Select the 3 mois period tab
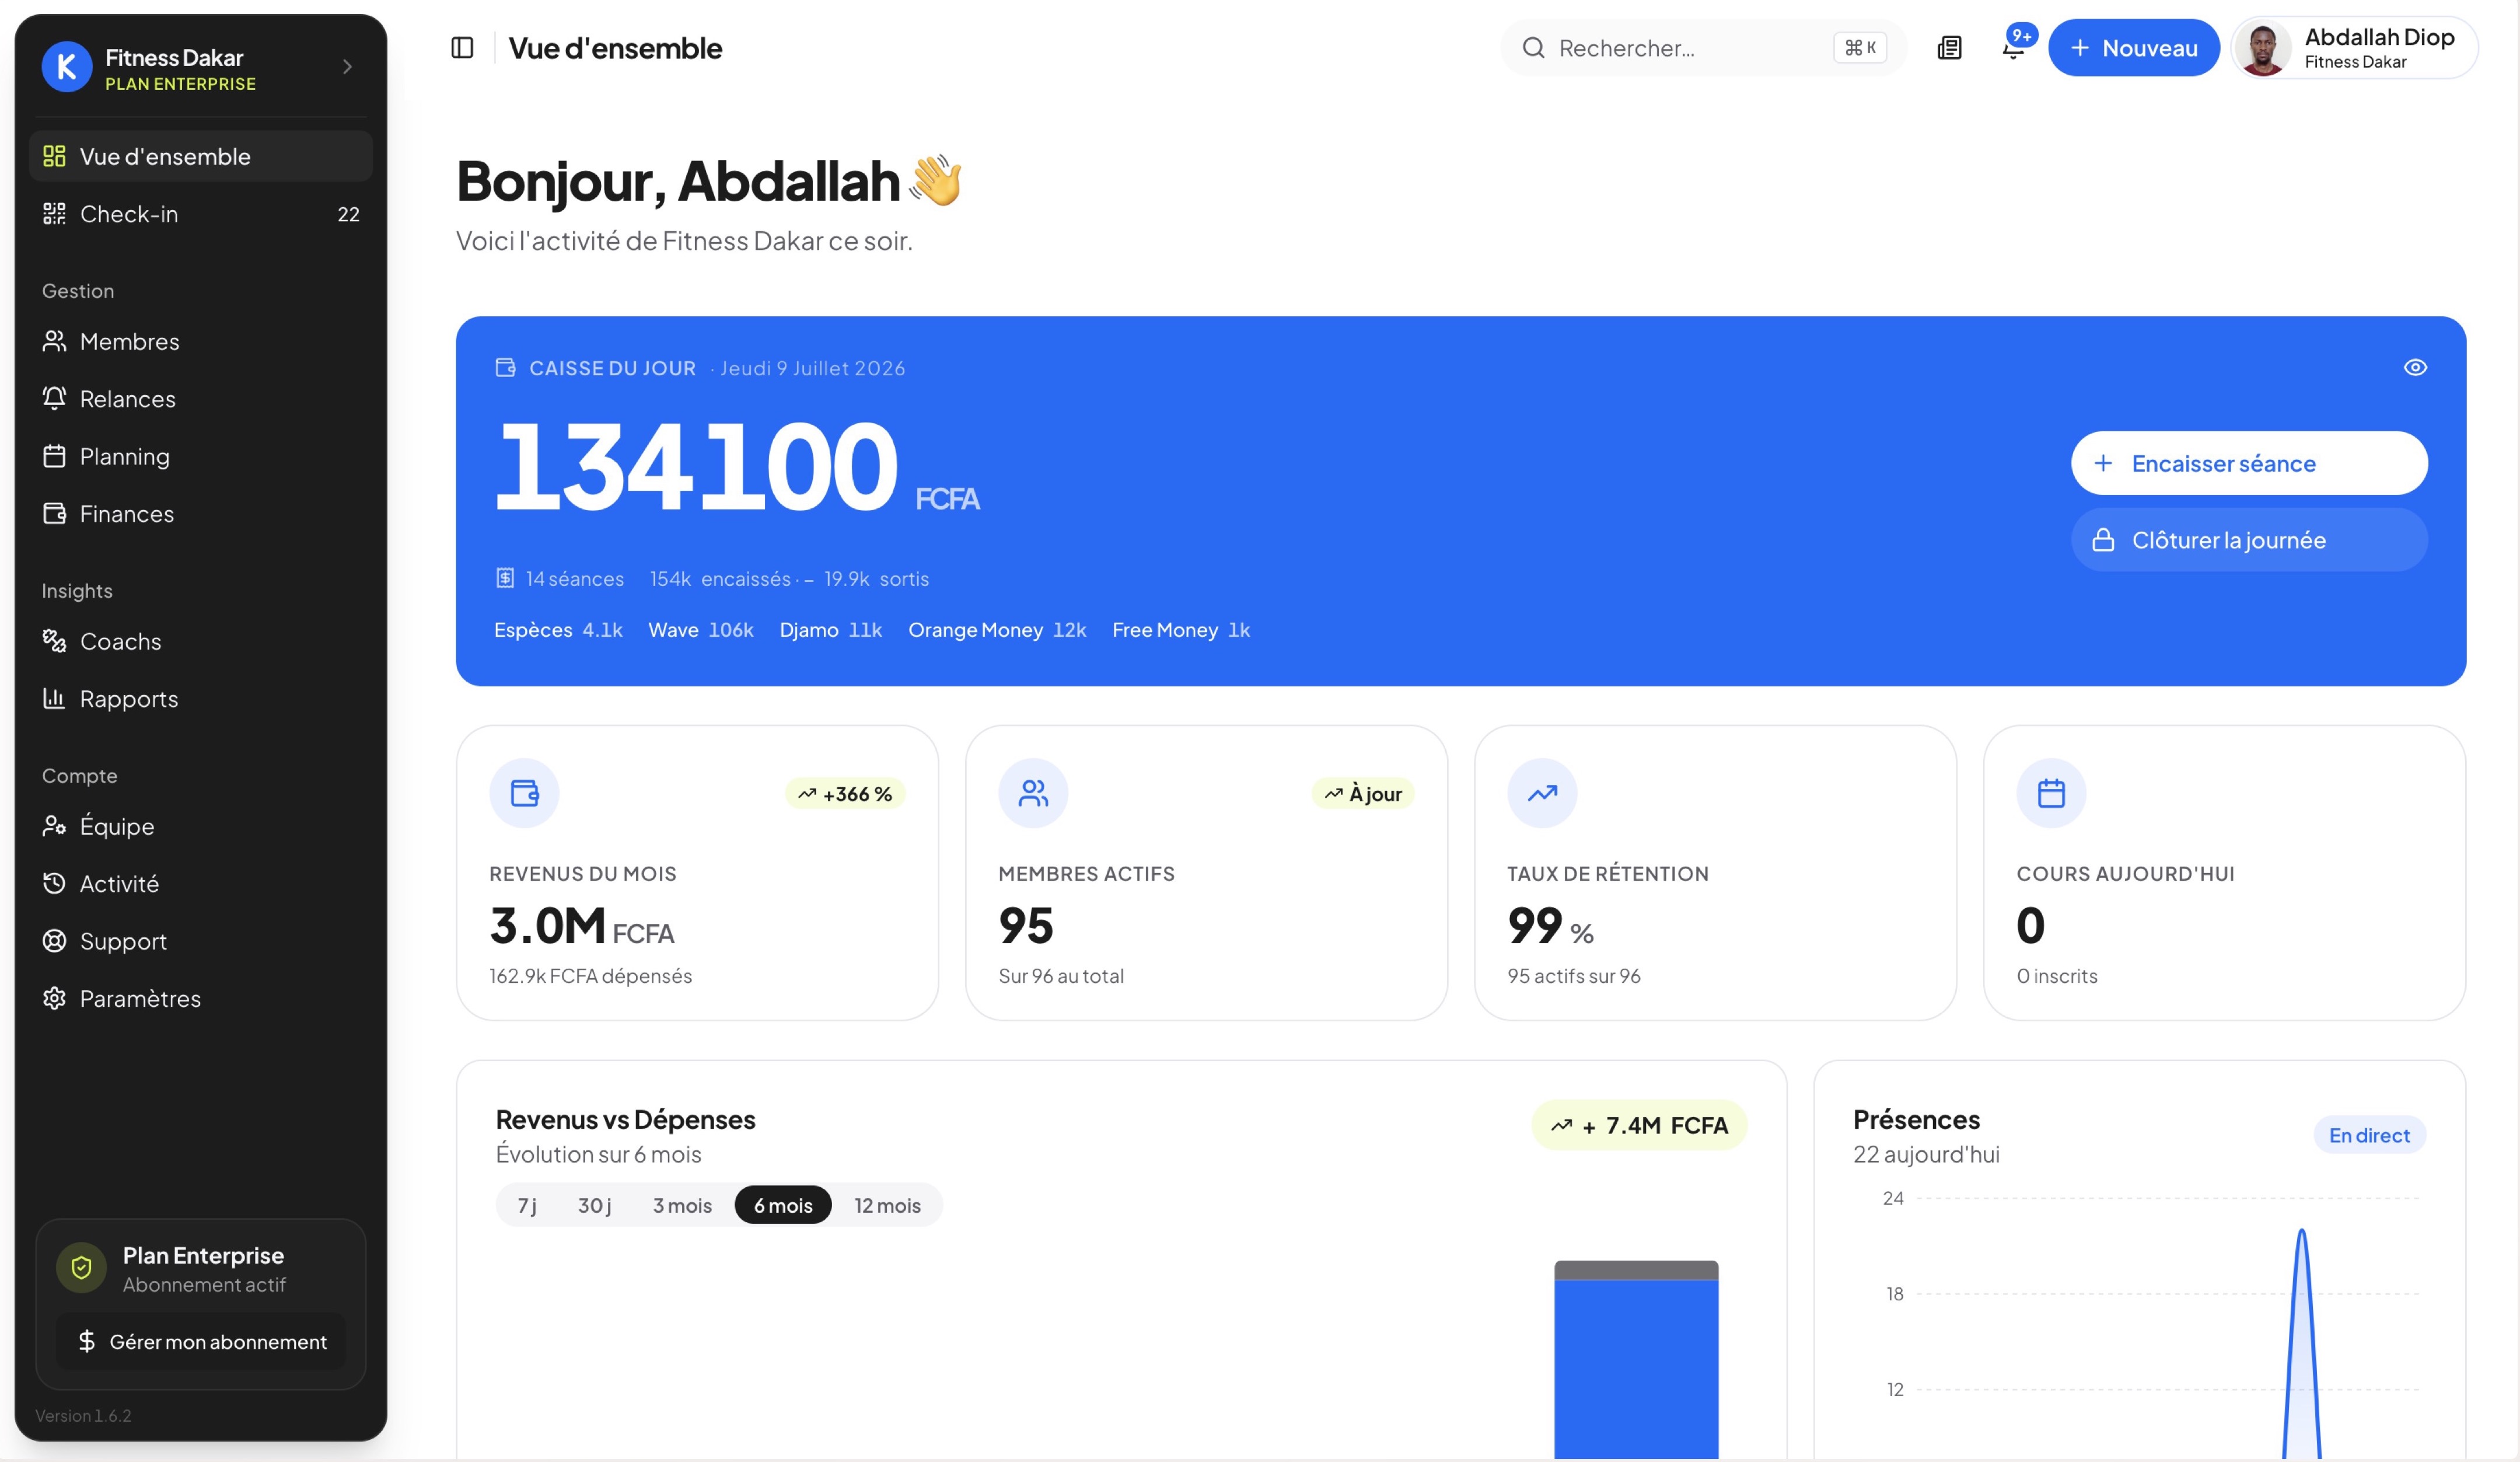Screen dimensions: 2520x1462 682,1205
